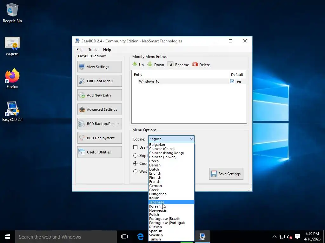Screen dimensions: 325x243
Task: Open Action Center notifications icon
Action: pyautogui.click(x=297, y=237)
